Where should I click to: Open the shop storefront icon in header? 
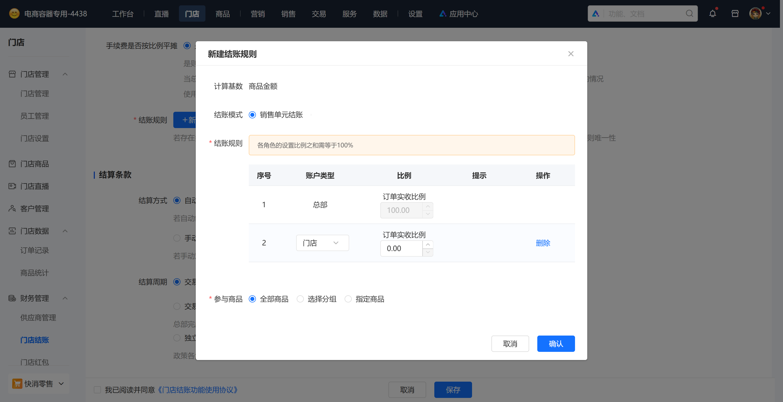pyautogui.click(x=735, y=14)
